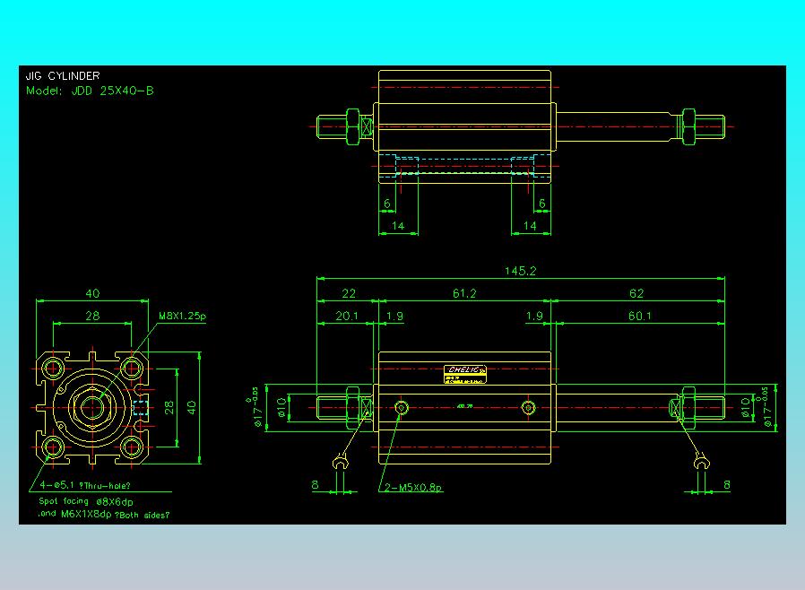
Task: Click the 22 dimension value
Action: 349,293
